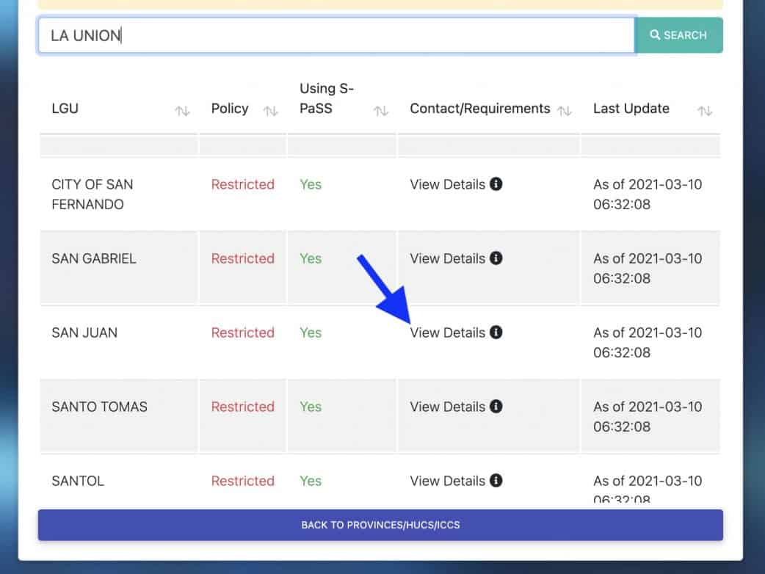This screenshot has height=574, width=765.
Task: Sort by Contact/Requirements column arrows
Action: (564, 111)
